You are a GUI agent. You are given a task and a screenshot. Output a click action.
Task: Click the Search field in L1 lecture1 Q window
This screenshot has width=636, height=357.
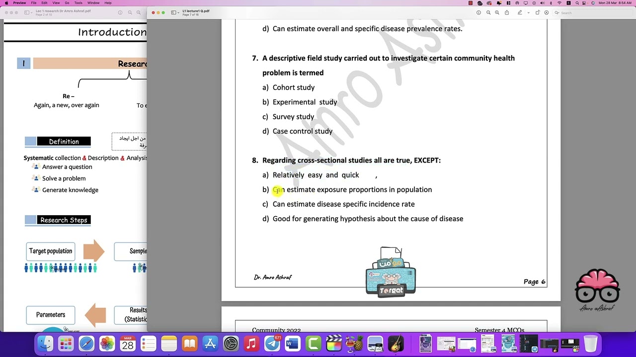point(593,13)
